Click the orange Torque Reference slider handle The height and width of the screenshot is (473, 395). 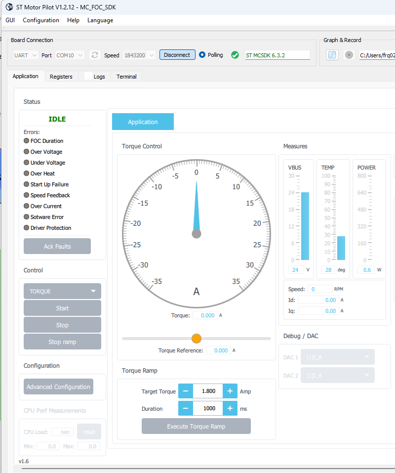click(197, 339)
